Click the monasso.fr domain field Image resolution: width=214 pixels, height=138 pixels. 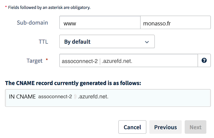pos(175,22)
